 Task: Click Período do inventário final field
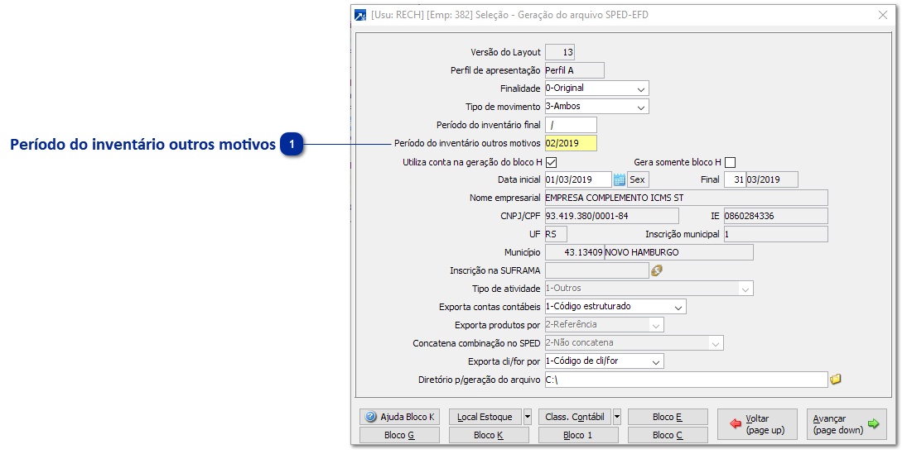point(571,125)
